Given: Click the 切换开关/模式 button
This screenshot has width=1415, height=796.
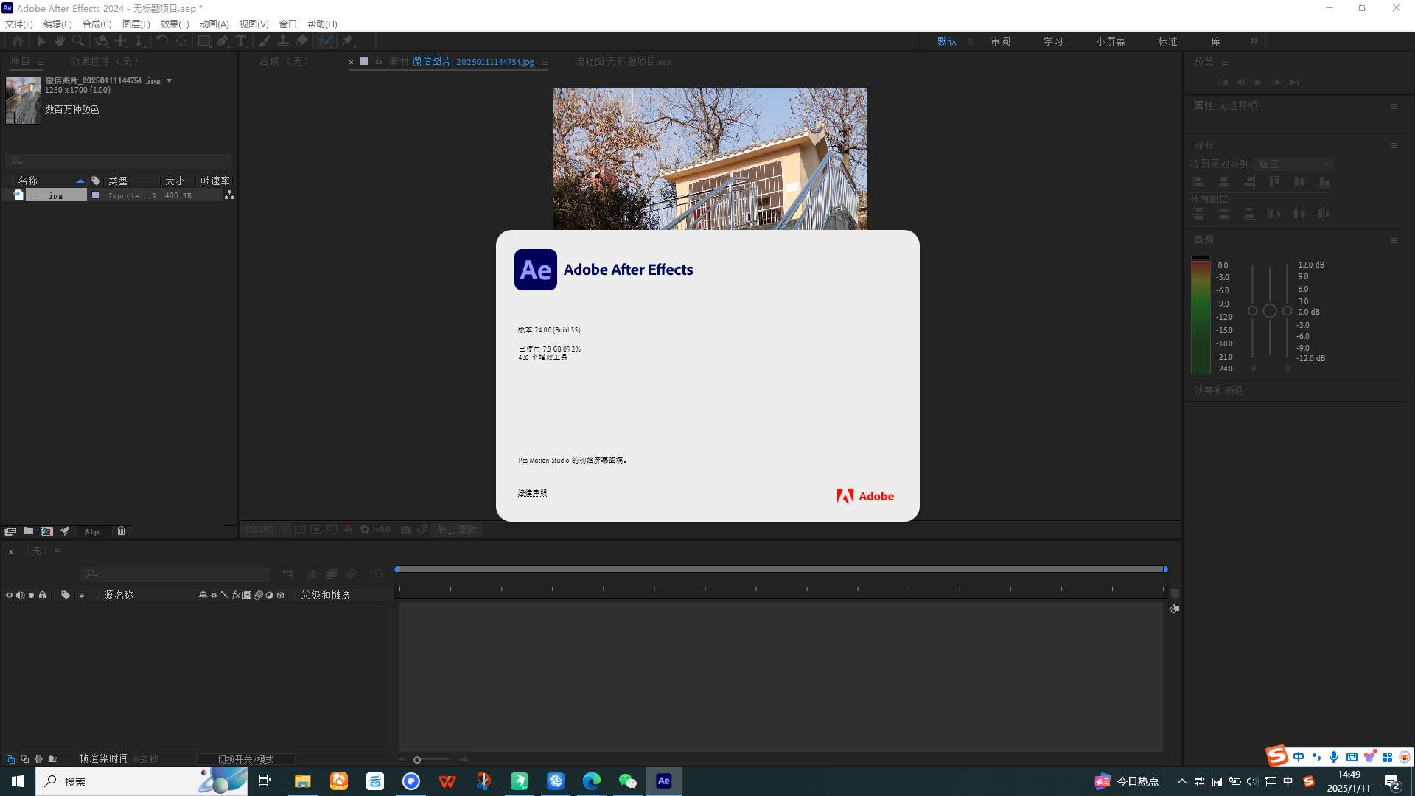Looking at the screenshot, I should 245,759.
